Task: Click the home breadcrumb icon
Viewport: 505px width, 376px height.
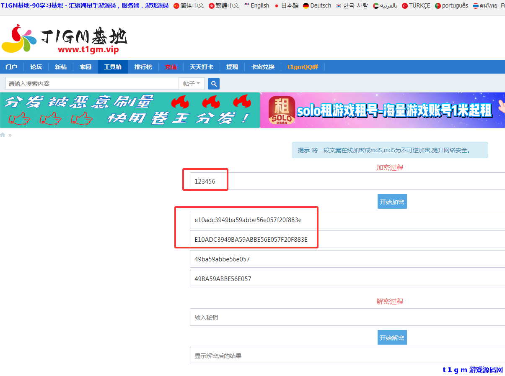Action: 3,135
